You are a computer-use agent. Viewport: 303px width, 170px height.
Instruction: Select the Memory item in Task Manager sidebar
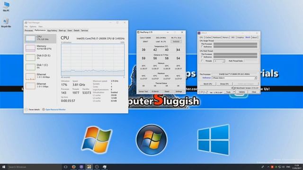coord(40,48)
